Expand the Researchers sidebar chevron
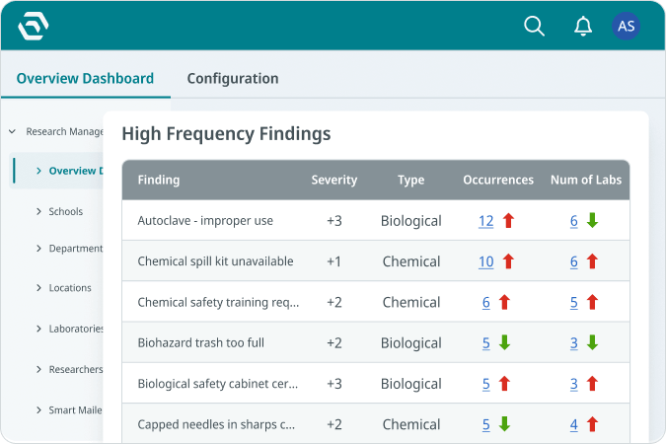 [38, 369]
